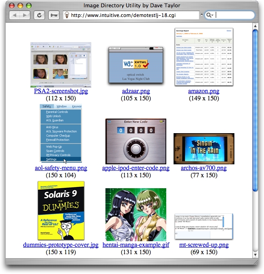The image size is (264, 274).
Task: Click inside the search input field
Action: tap(233, 15)
